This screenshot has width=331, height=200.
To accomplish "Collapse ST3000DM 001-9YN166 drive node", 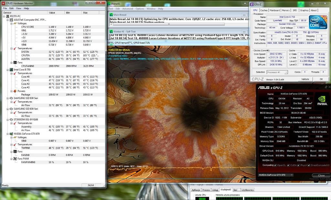I will point(8,119).
